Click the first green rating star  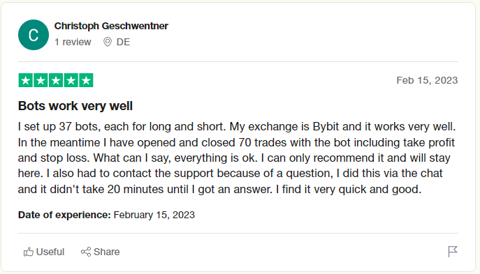(x=25, y=80)
